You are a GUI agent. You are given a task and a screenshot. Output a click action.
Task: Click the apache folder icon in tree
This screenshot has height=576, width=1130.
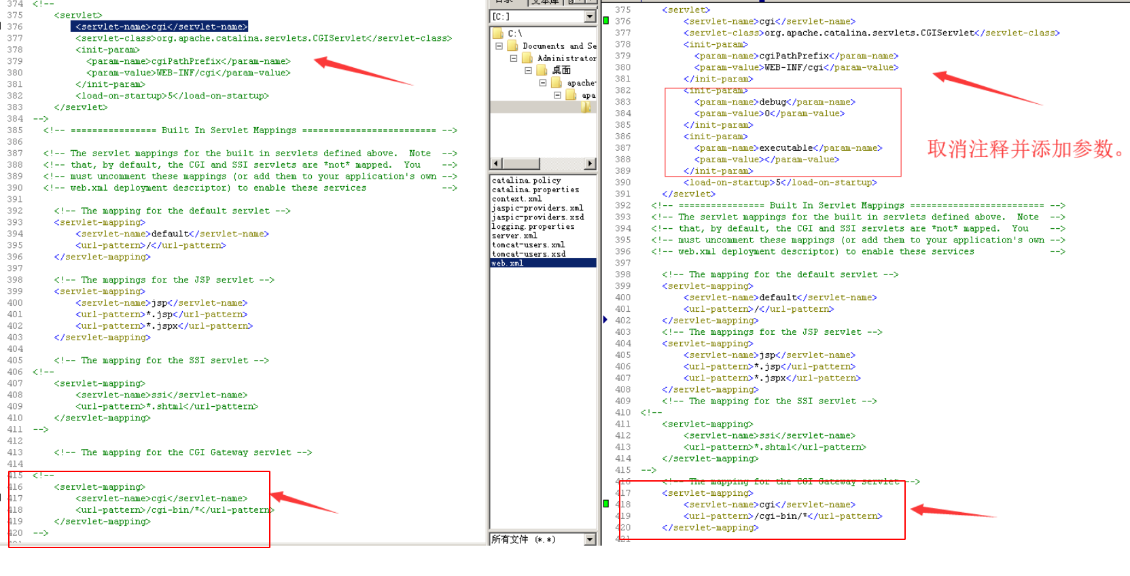click(x=557, y=83)
